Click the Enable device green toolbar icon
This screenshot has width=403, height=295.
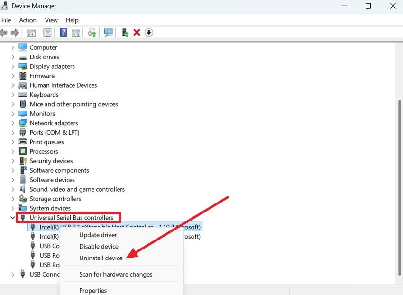point(125,32)
